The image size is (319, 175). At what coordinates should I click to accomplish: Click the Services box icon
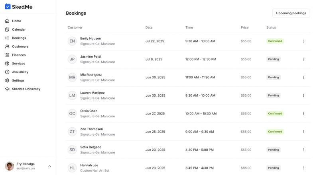(x=7, y=64)
